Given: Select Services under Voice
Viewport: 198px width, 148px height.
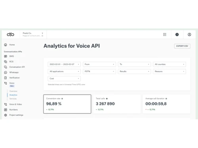Looking at the screenshot, I should click(x=13, y=99).
